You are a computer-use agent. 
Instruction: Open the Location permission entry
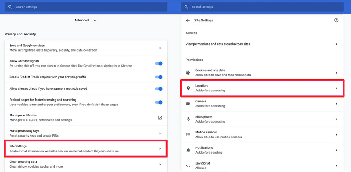click(x=262, y=88)
